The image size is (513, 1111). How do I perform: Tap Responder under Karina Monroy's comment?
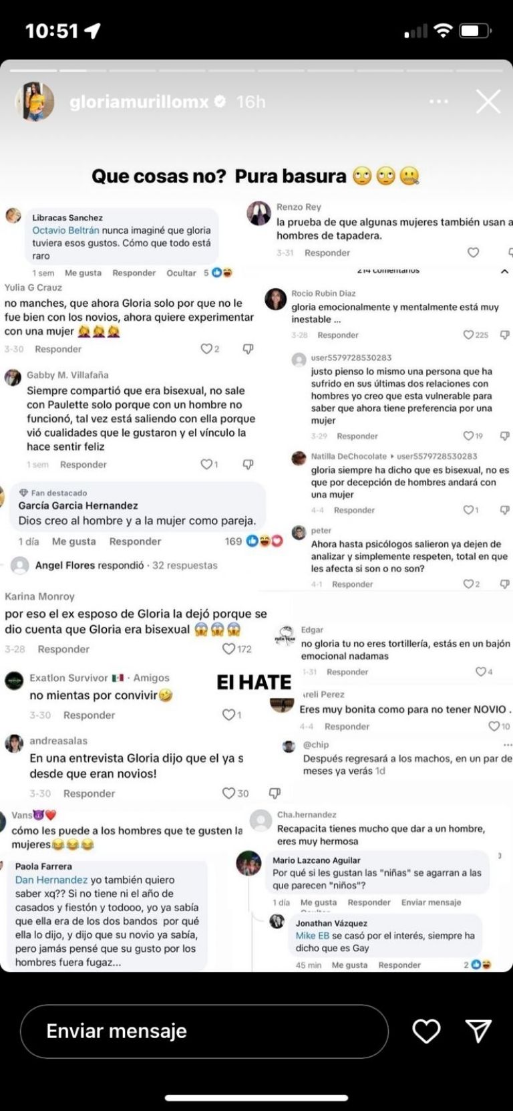click(x=63, y=649)
